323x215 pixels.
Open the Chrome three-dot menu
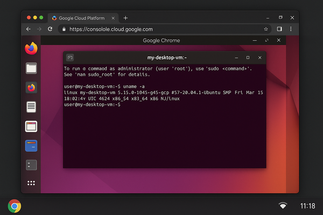[292, 29]
